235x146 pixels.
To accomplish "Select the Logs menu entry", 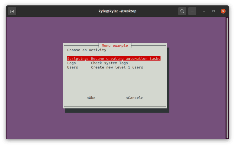I will pyautogui.click(x=97, y=63).
